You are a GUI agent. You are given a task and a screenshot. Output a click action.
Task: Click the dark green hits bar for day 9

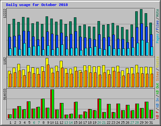(47, 24)
